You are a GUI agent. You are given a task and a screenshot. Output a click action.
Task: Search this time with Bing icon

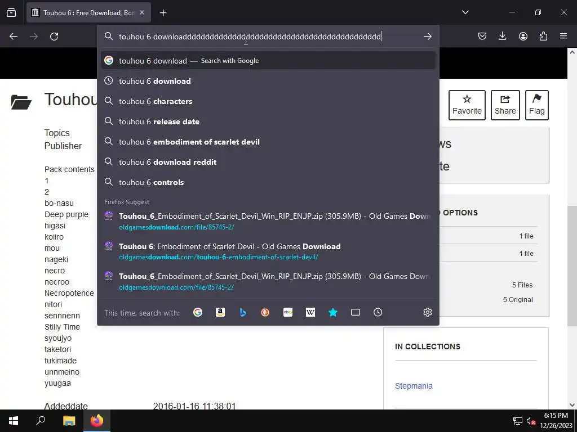pos(243,312)
